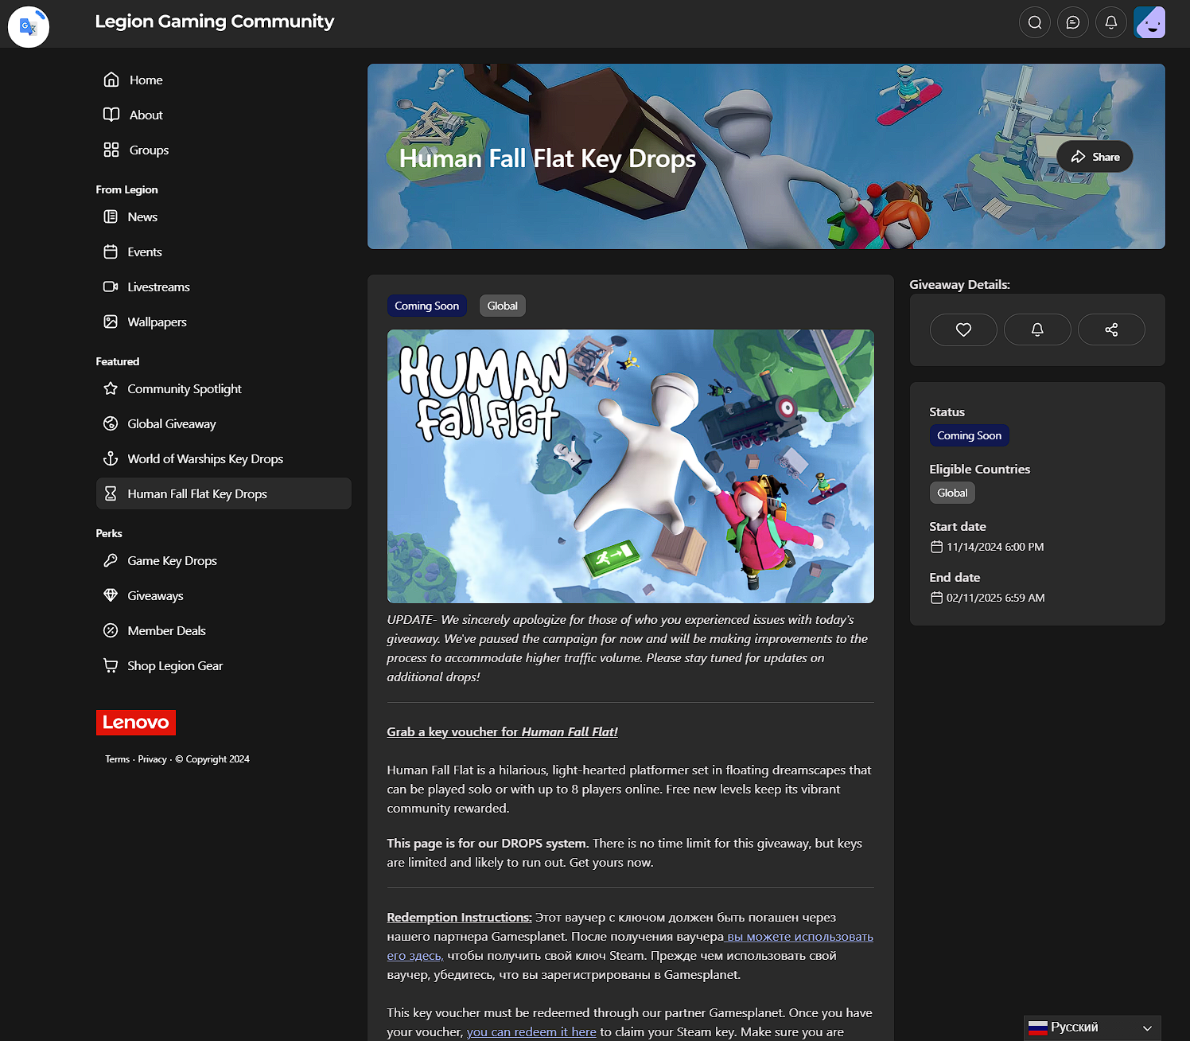
Task: Click the end date 02/11/2025 6:59 AM
Action: tap(996, 598)
